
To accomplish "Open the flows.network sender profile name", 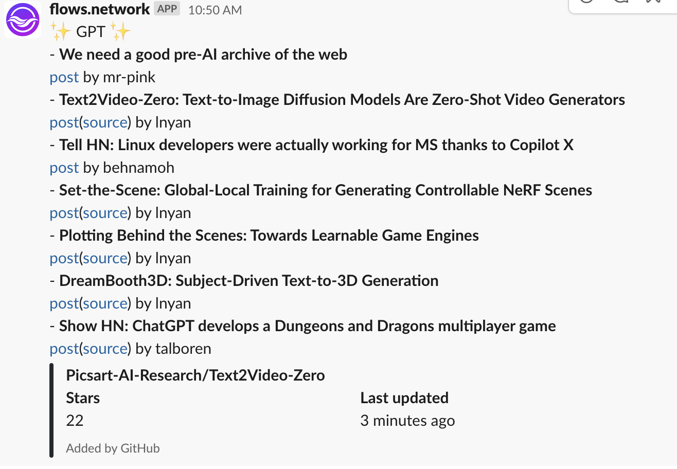I will pyautogui.click(x=100, y=9).
